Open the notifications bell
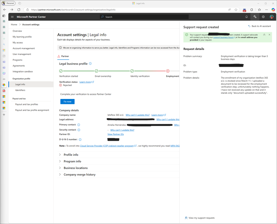Screen dimensions: 277x224 [246, 17]
